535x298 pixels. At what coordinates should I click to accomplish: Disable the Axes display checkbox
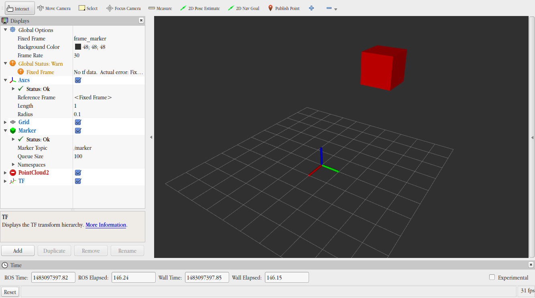click(78, 80)
